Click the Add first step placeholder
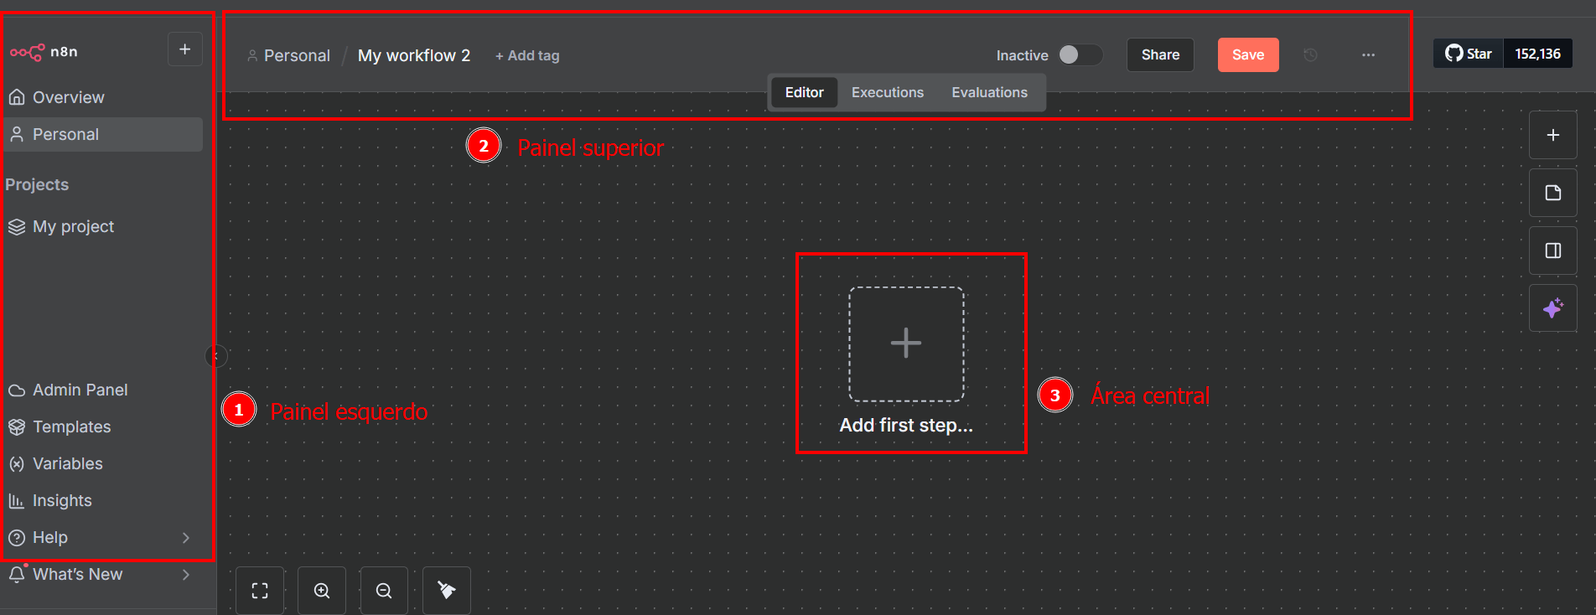 point(906,344)
